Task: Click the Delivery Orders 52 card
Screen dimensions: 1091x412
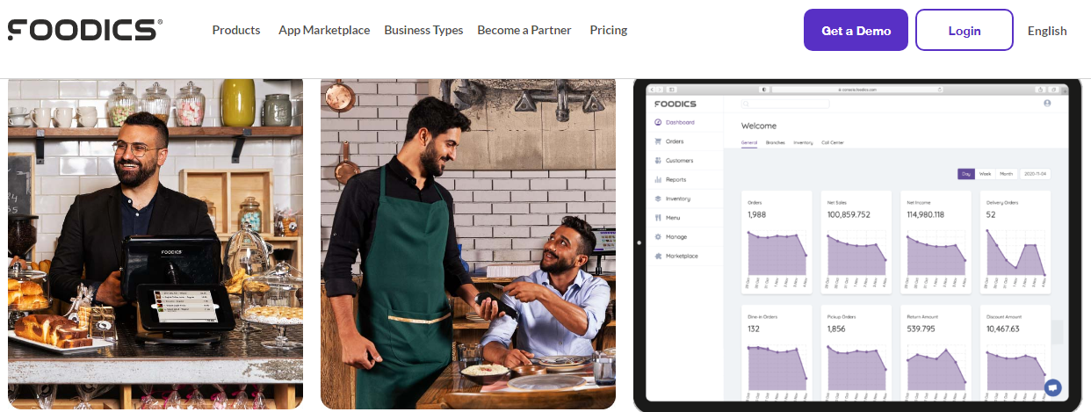Action: pyautogui.click(x=1015, y=242)
